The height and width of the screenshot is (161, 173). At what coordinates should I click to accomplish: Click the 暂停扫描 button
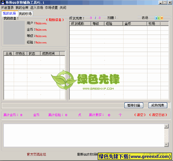(x=134, y=105)
